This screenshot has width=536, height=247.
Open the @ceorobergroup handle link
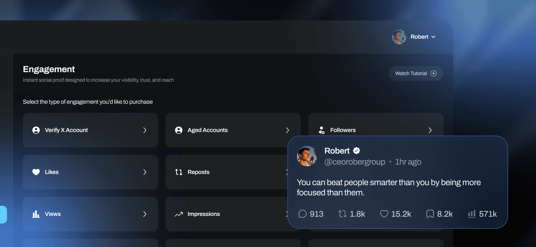354,162
